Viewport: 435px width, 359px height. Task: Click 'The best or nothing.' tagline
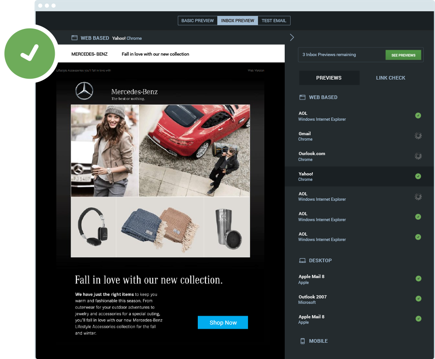pyautogui.click(x=128, y=99)
